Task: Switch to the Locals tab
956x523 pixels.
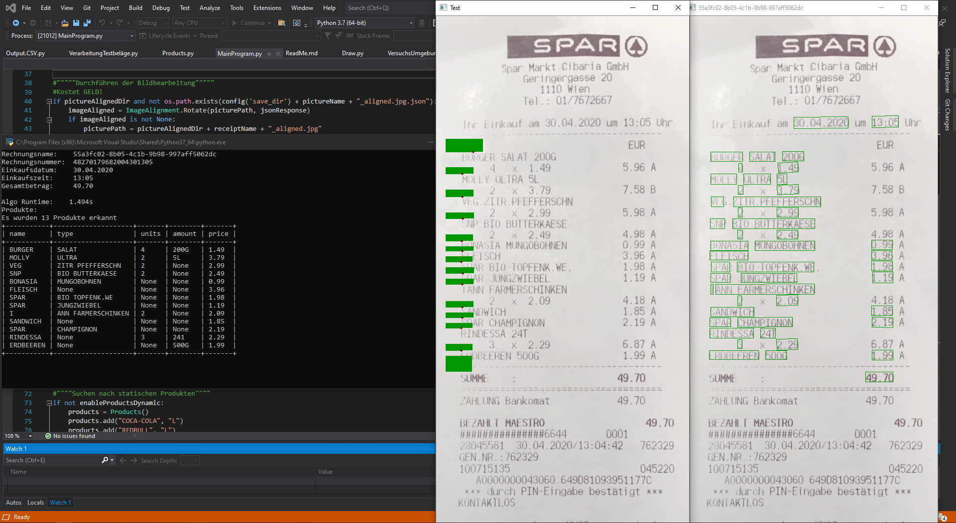Action: pos(35,503)
